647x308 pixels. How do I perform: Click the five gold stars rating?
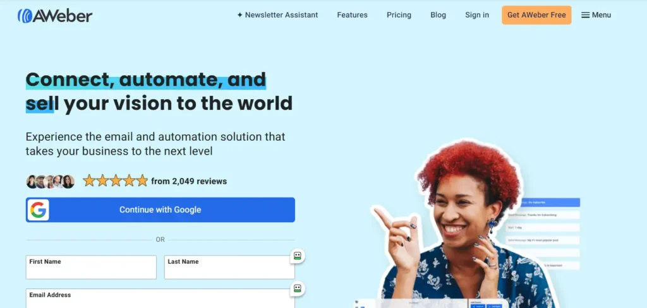tap(115, 181)
